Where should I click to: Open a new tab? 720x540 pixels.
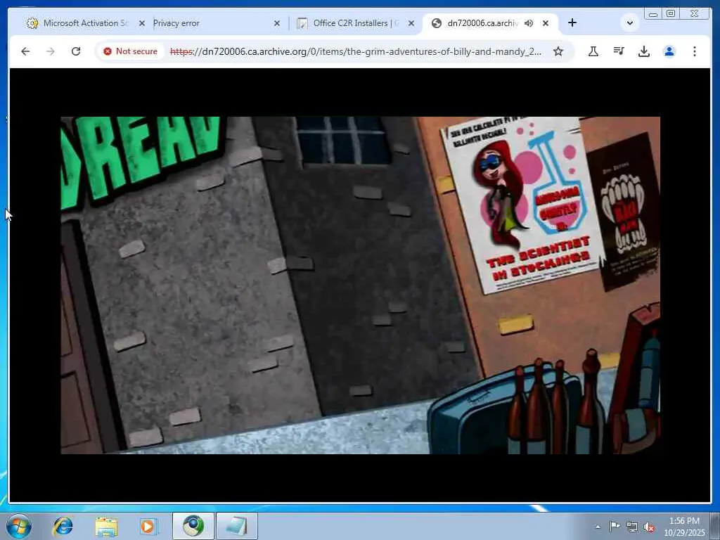click(x=572, y=23)
